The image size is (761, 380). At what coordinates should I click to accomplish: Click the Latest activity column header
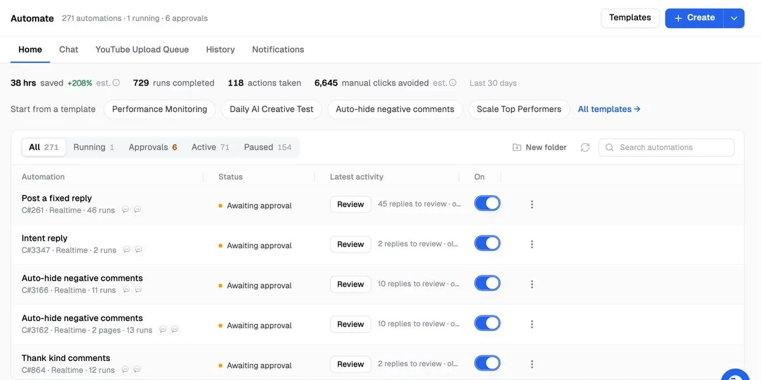pyautogui.click(x=356, y=177)
